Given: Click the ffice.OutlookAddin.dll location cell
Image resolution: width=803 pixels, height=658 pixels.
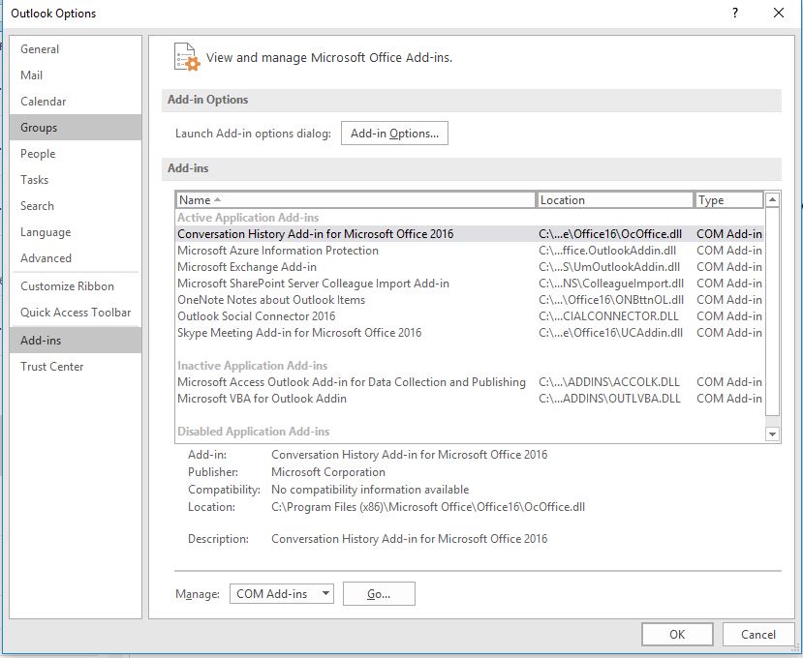Looking at the screenshot, I should pos(607,251).
